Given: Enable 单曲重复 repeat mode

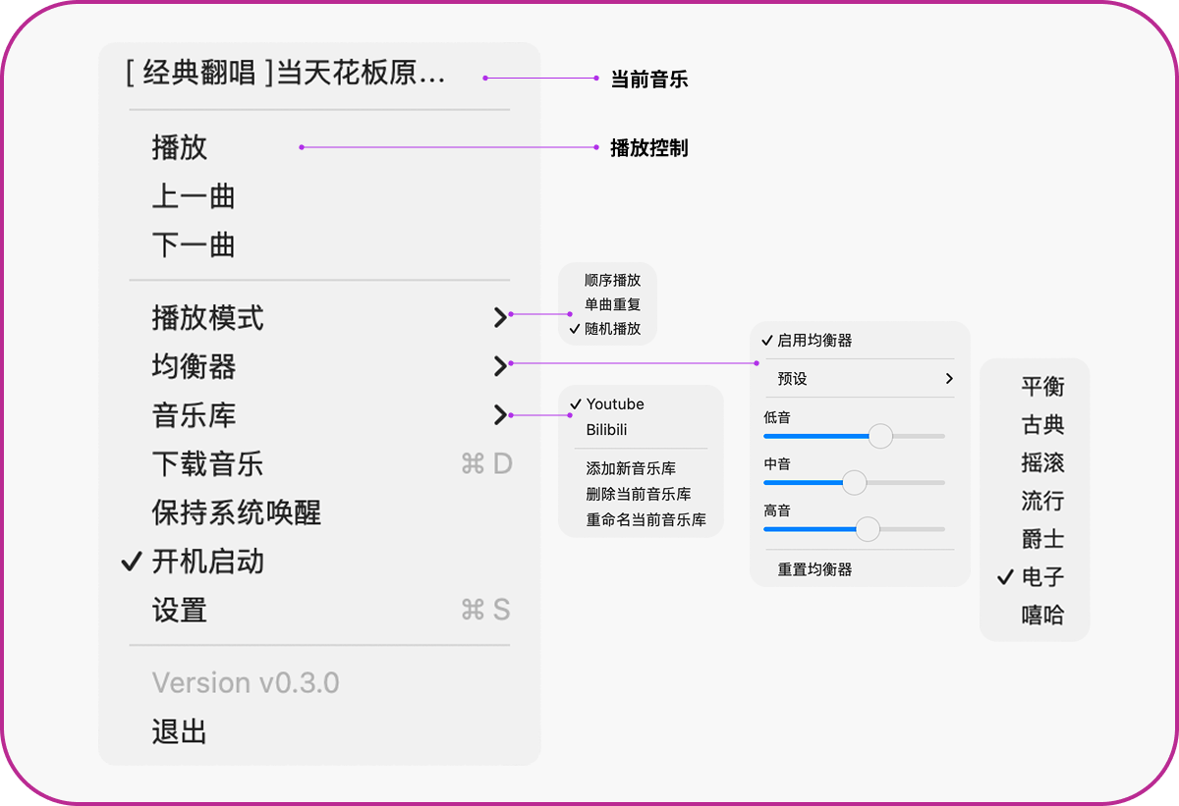Looking at the screenshot, I should 611,302.
